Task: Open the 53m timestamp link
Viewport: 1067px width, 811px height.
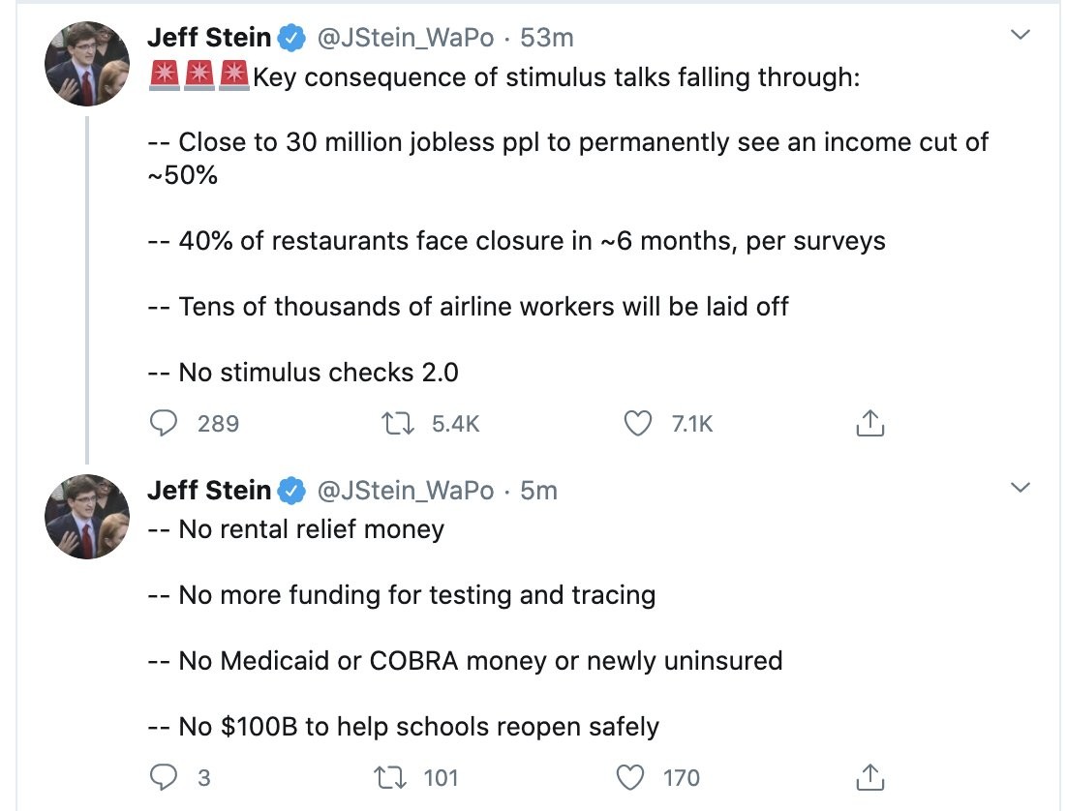Action: [x=547, y=38]
